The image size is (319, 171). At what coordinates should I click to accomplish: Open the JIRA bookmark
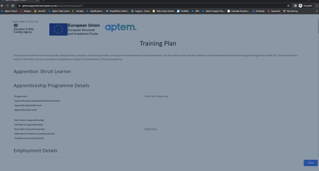click(x=195, y=11)
